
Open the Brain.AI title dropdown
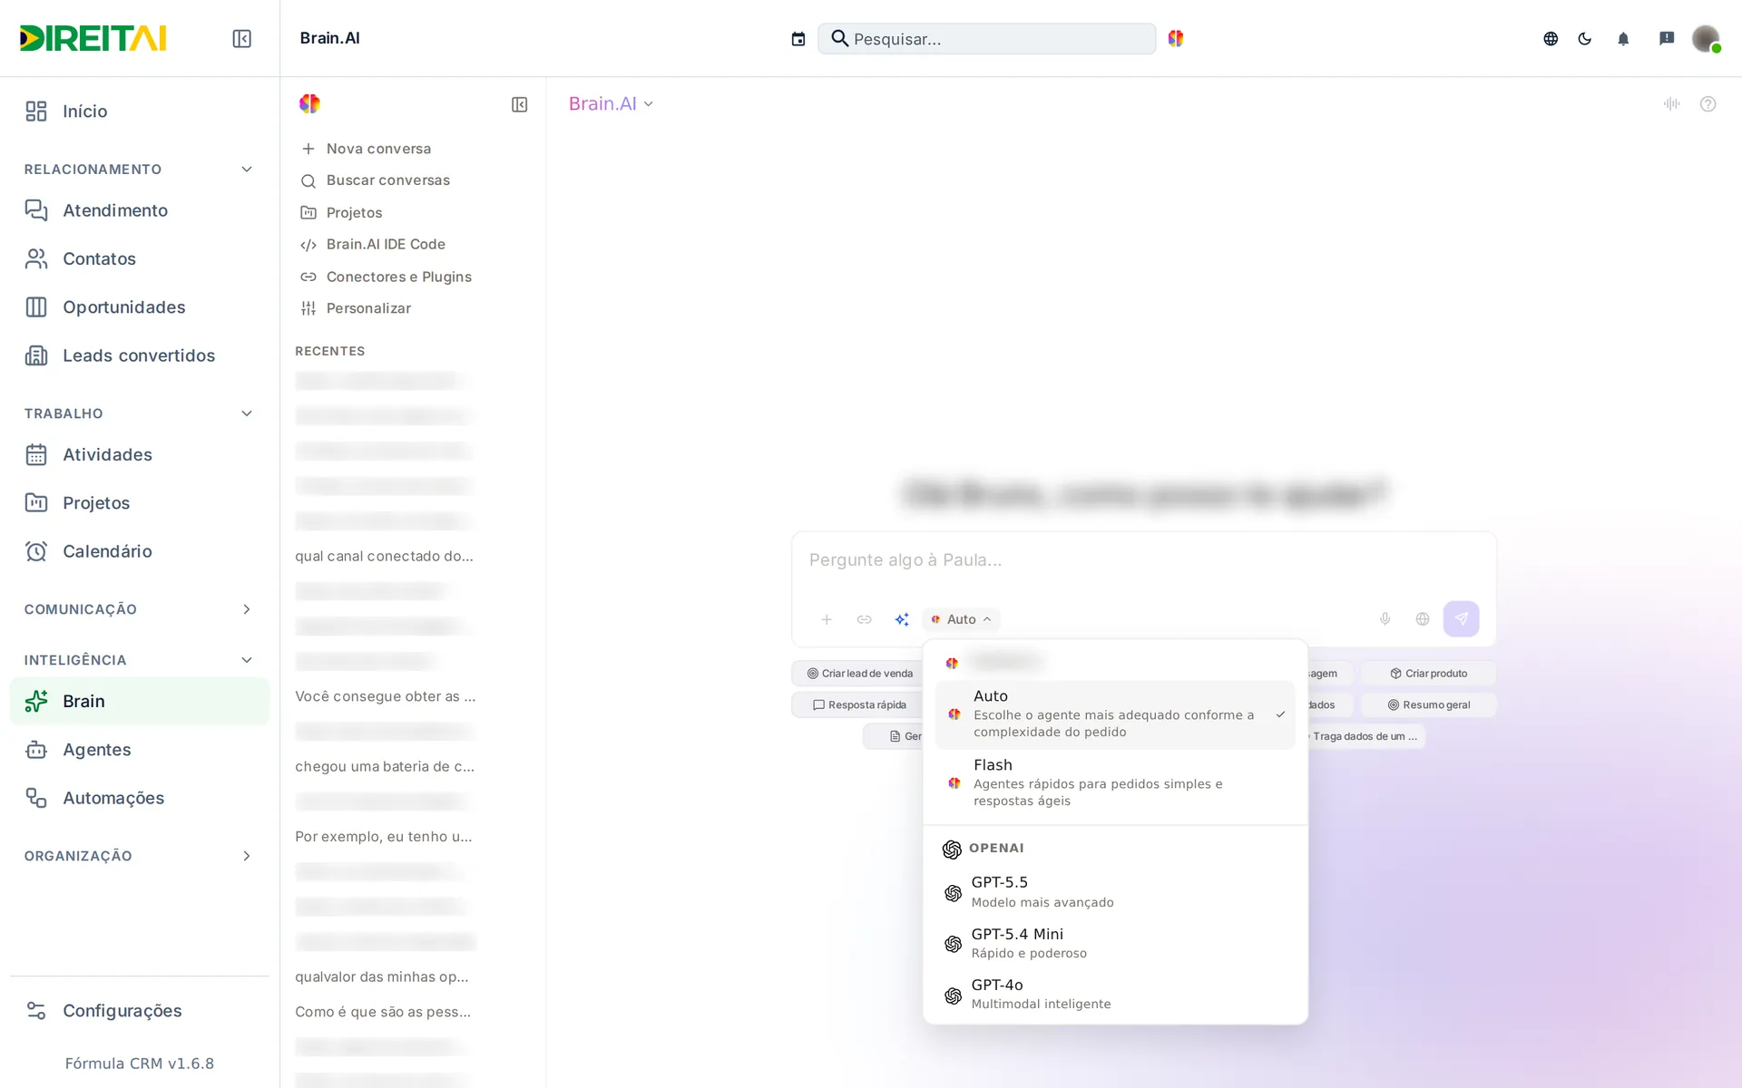[x=611, y=103]
